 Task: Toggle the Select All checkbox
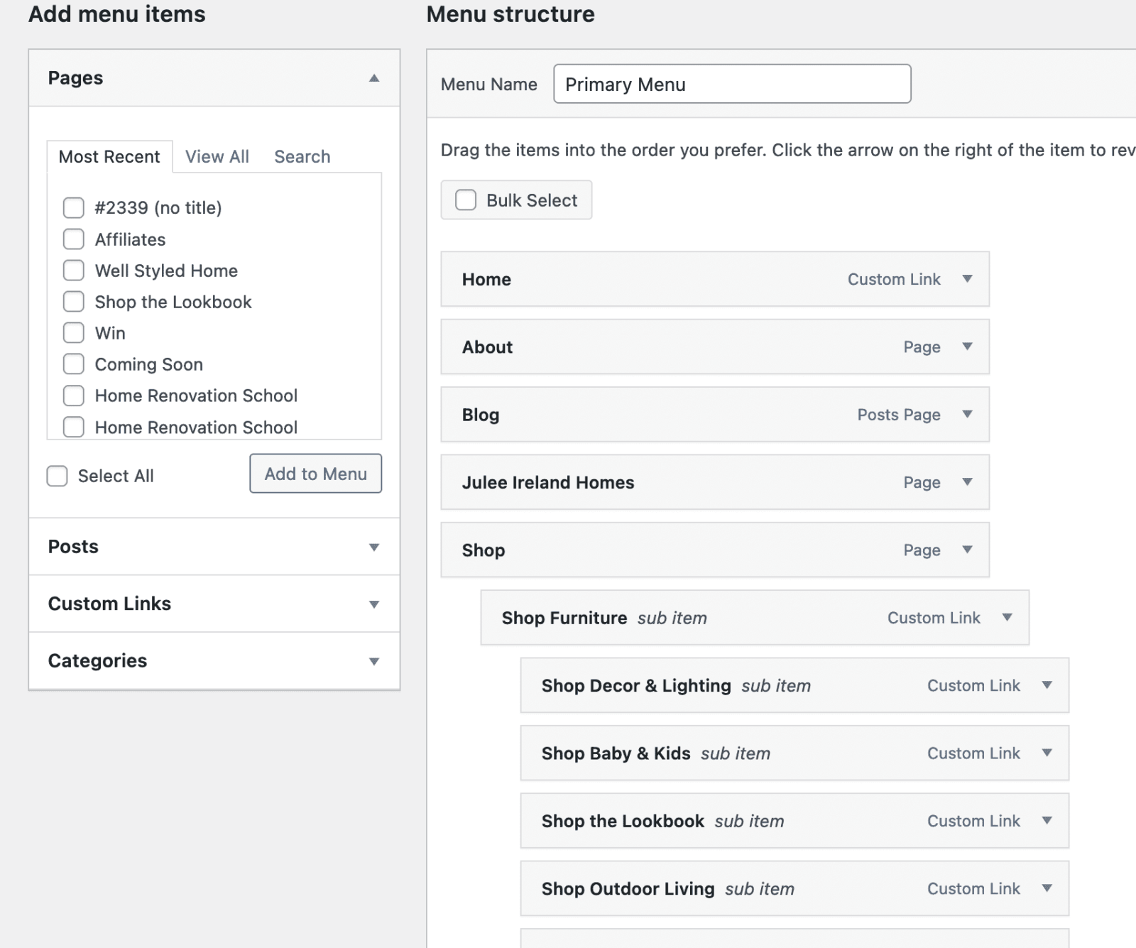57,476
